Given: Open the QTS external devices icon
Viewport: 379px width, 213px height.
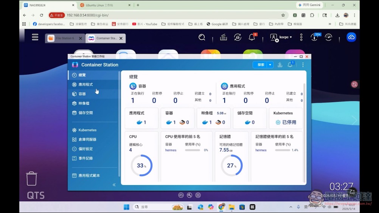Looking at the screenshot, I should [238, 37].
